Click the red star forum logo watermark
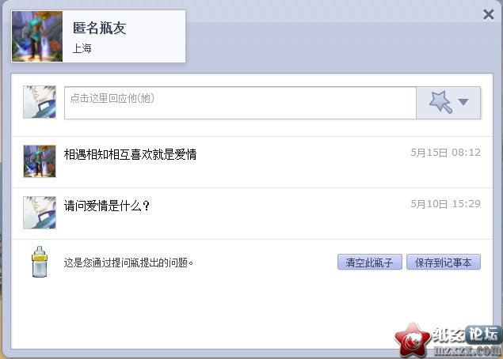Screen dimensions: 503x359 (x=412, y=340)
